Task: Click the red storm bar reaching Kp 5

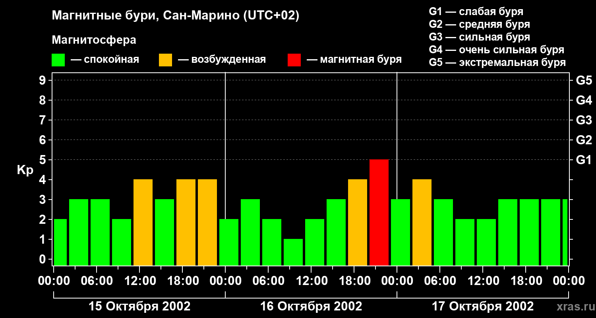Action: pos(379,212)
